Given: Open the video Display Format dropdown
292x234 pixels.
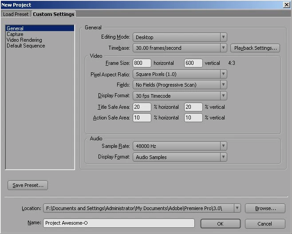Looking at the screenshot, I should (180, 96).
